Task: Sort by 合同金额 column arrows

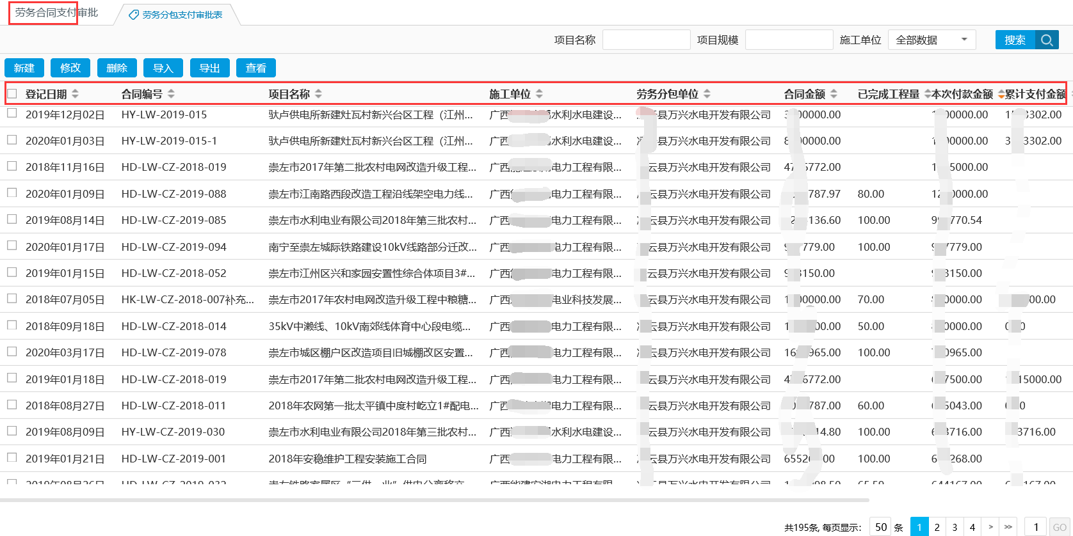Action: click(834, 94)
